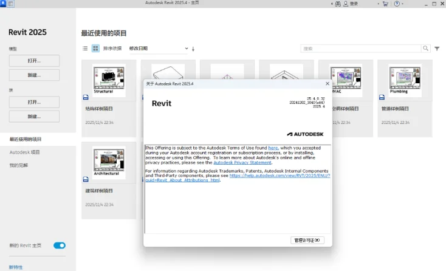
Task: Click the 搜索 search field
Action: click(361, 49)
